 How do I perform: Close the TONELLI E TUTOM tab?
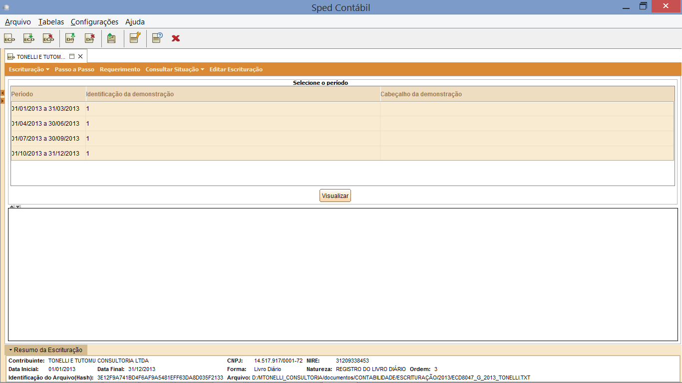(80, 56)
